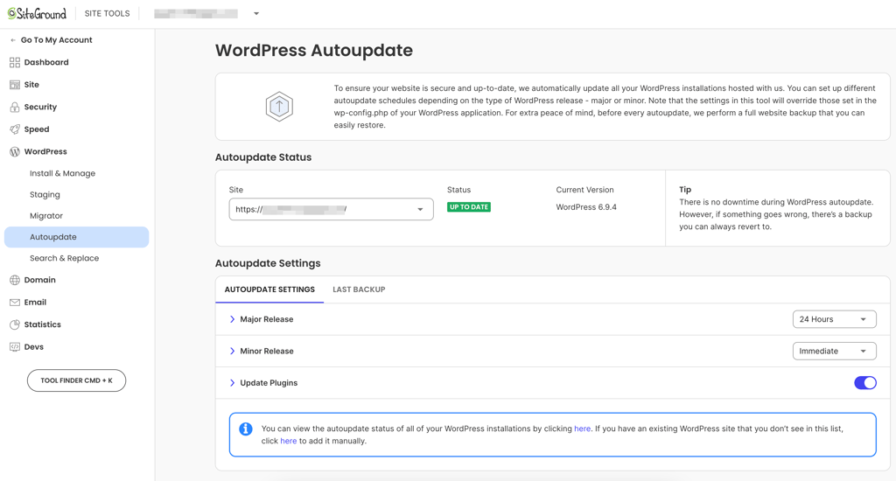Switch to the Last Backup tab
The width and height of the screenshot is (896, 481).
pos(359,289)
